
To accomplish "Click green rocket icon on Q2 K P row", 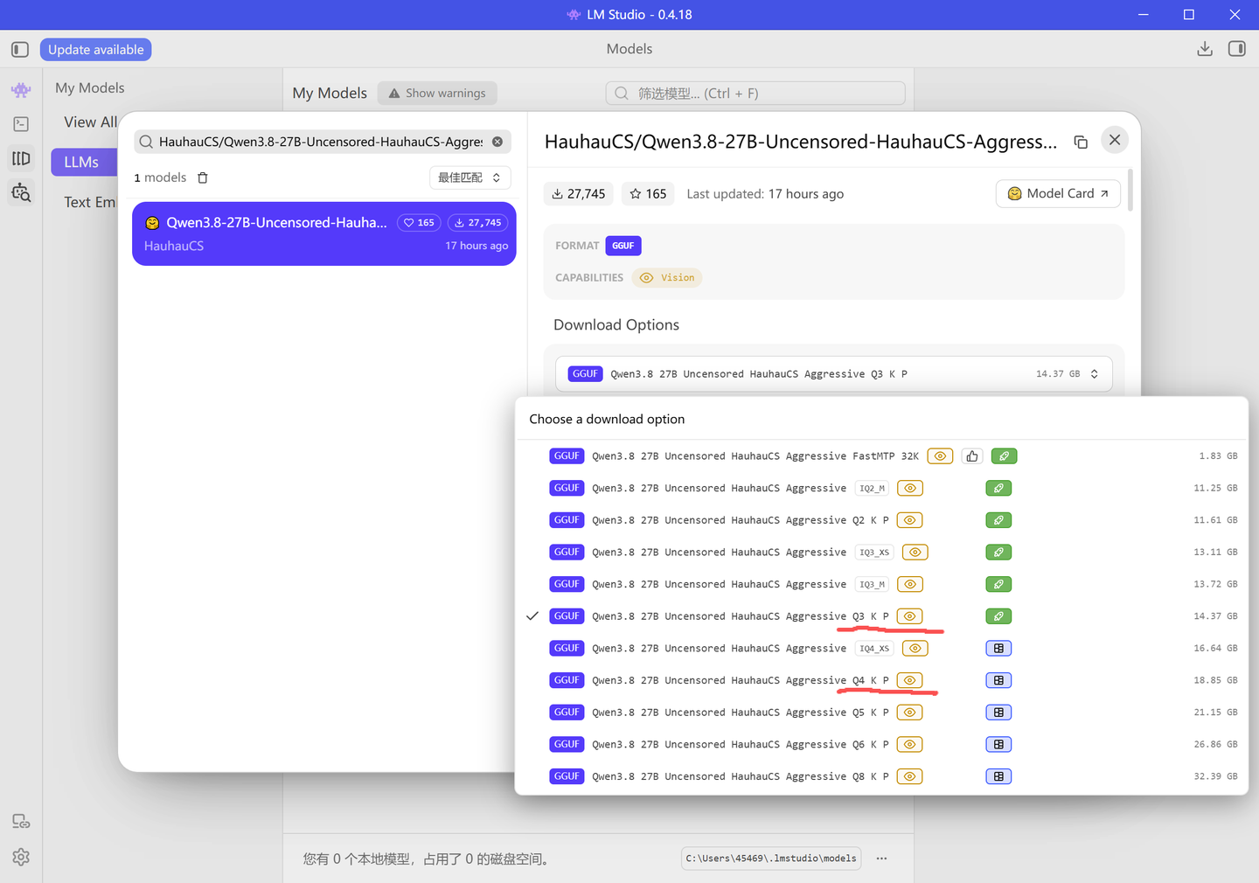I will point(998,520).
